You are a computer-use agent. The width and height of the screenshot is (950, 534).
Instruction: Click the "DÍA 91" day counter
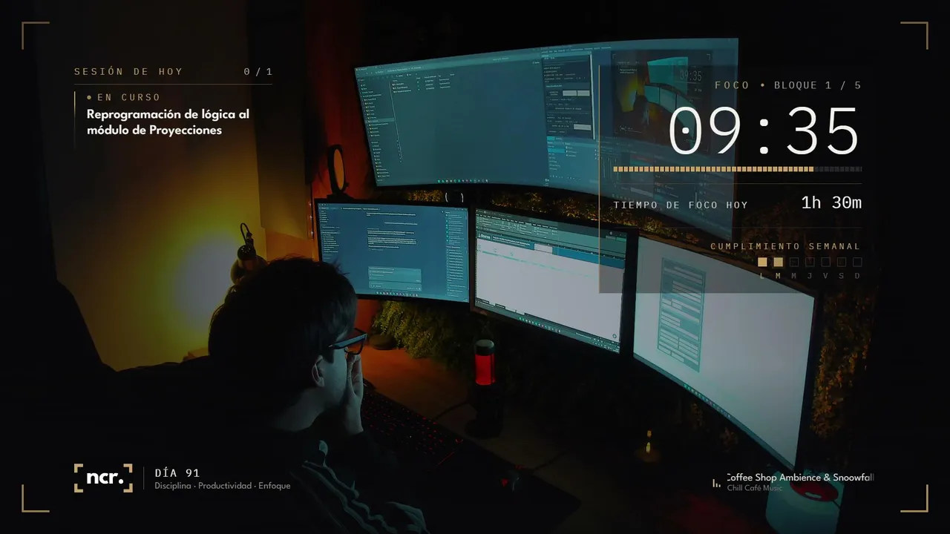pyautogui.click(x=177, y=473)
